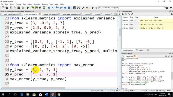
Task: Open the editor tab browse folder dropdown
Action: coord(1,14)
